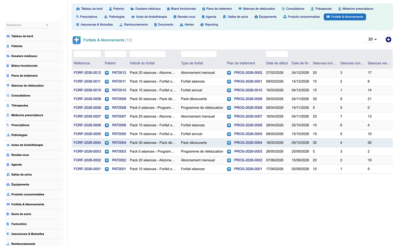Click the Documents file icon in top nav
Image resolution: width=397 pixels, height=246 pixels.
[x=155, y=25]
